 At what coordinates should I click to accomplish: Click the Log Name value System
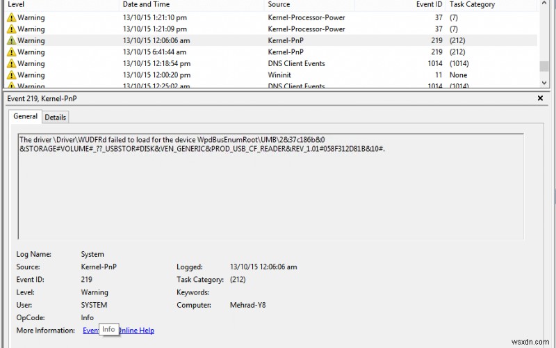click(92, 254)
